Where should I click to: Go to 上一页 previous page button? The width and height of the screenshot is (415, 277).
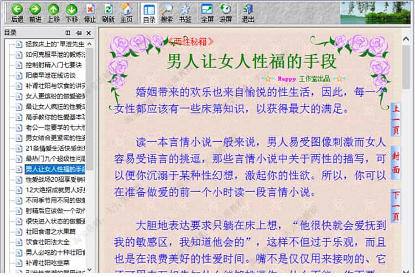396,120
